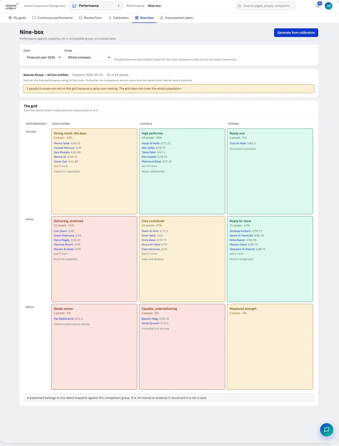Click the Performance breadcrumb

(x=135, y=6)
